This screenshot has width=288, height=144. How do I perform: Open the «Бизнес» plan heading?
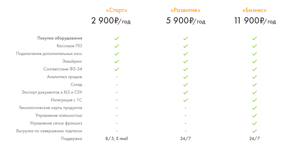(x=254, y=11)
